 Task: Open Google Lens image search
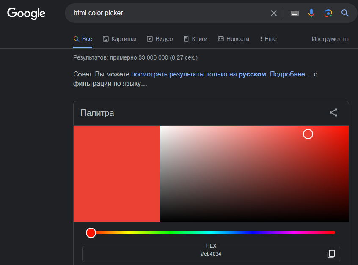(x=328, y=13)
